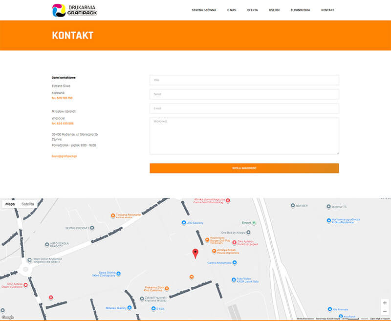The image size is (391, 321).
Task: Click the red location pin on map
Action: tap(195, 253)
